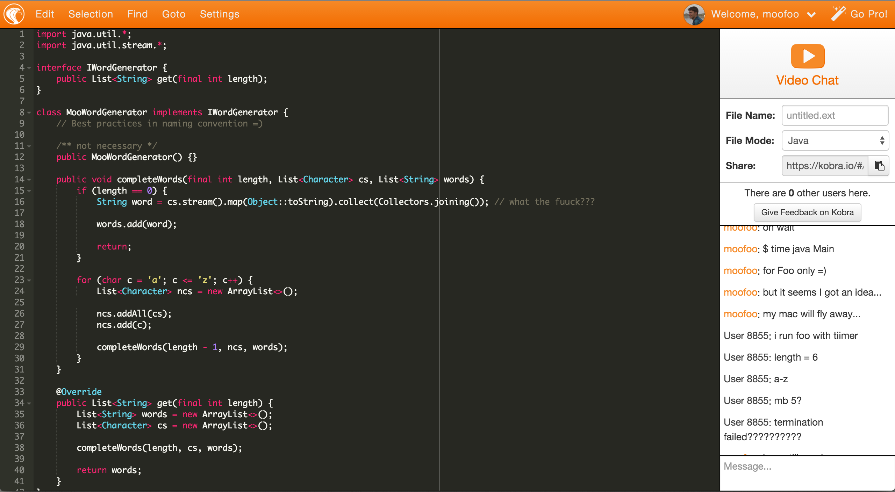Click the Video Chat label

[808, 80]
